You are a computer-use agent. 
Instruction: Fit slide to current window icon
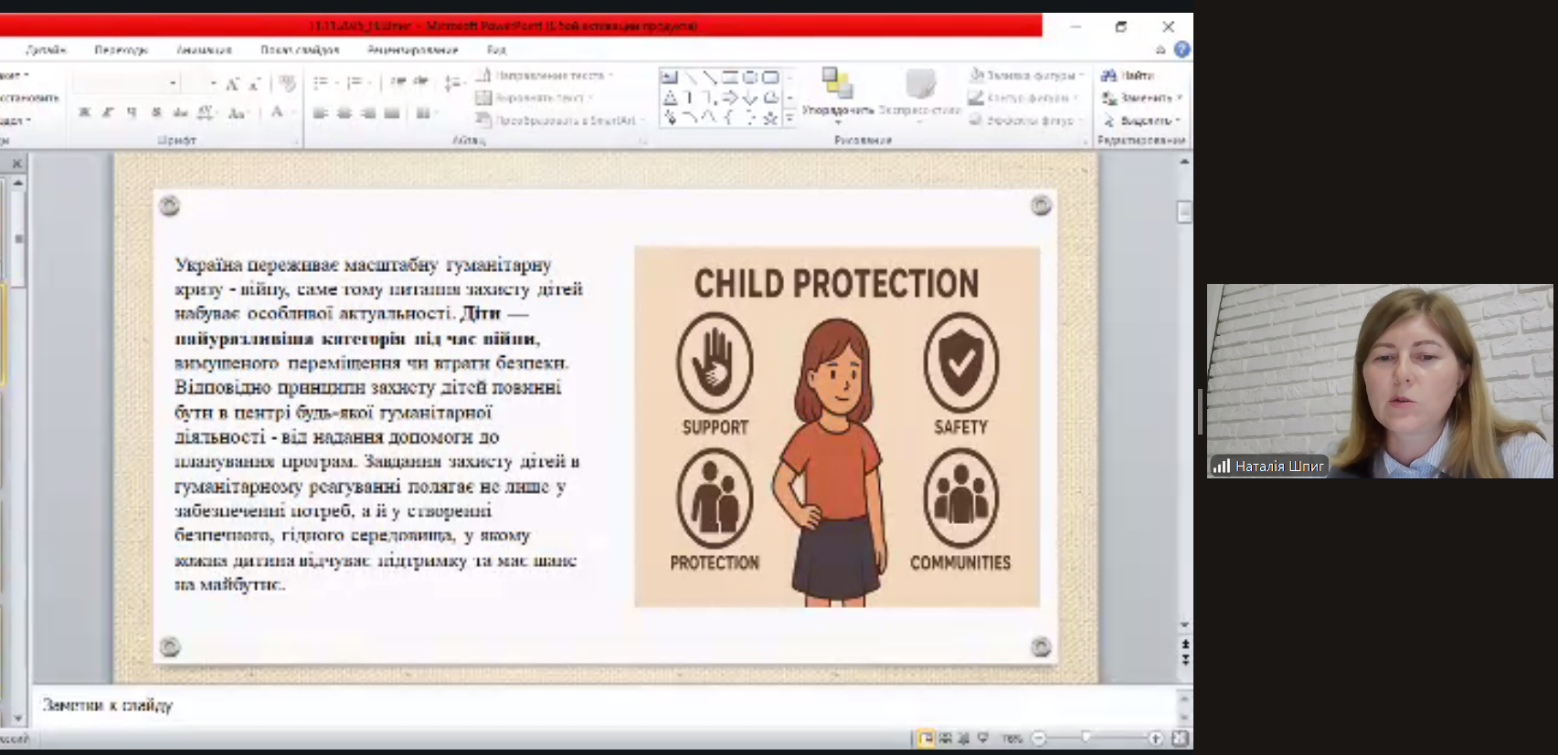coord(1180,738)
